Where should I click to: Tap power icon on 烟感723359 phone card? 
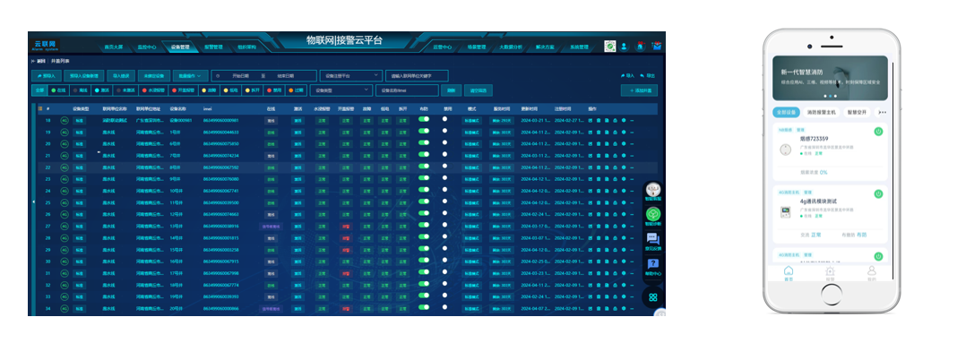878,132
